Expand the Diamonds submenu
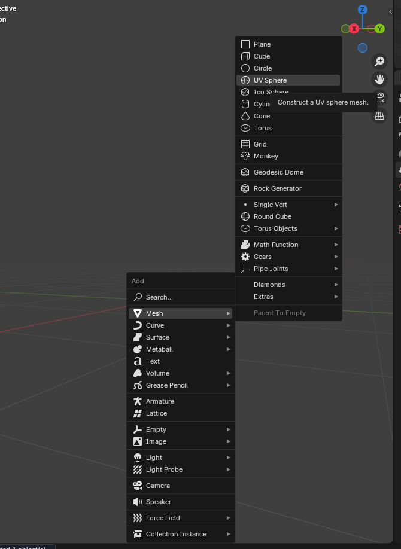 click(288, 284)
